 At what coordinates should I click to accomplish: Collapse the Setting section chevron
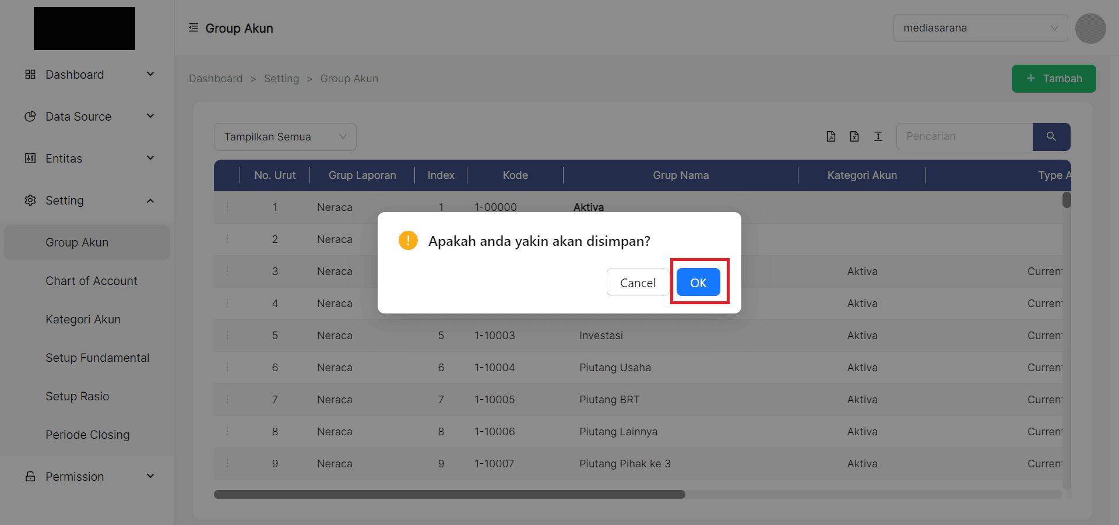coord(150,200)
